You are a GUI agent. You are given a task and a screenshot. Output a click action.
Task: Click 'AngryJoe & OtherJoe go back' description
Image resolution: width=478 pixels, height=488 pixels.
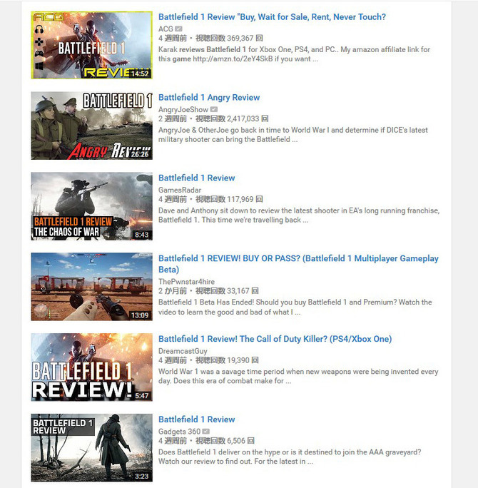(293, 135)
